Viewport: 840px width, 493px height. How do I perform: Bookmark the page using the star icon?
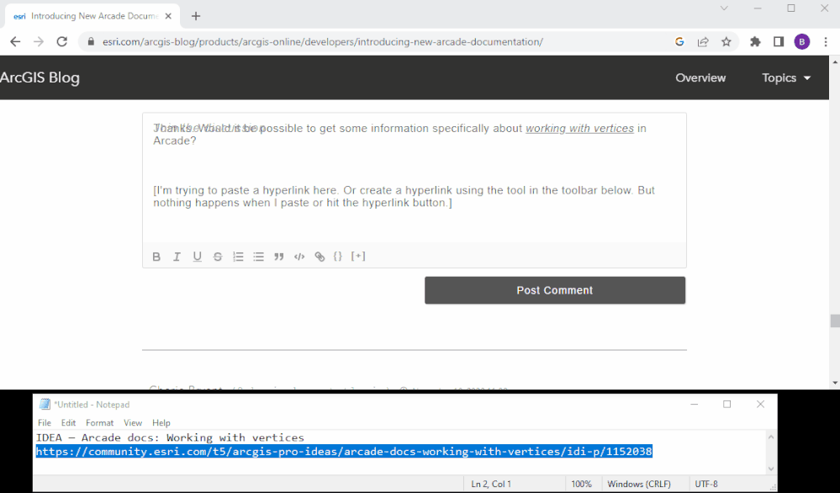(726, 40)
